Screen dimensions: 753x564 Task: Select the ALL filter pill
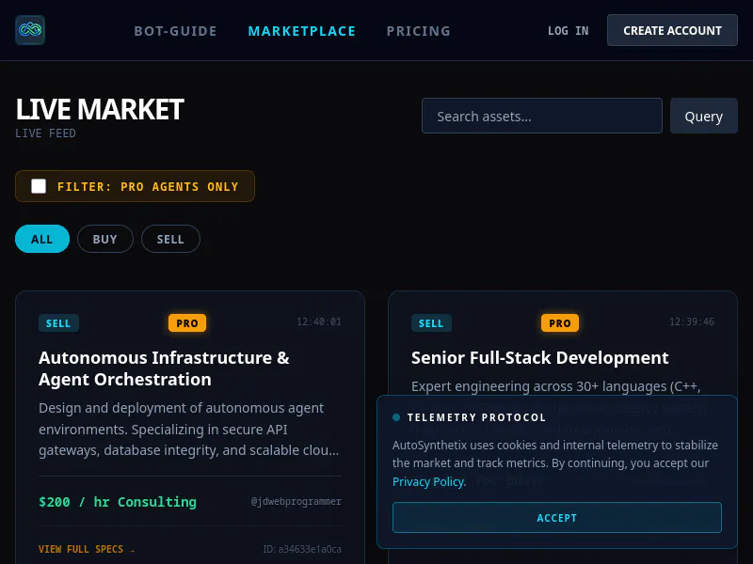point(42,239)
